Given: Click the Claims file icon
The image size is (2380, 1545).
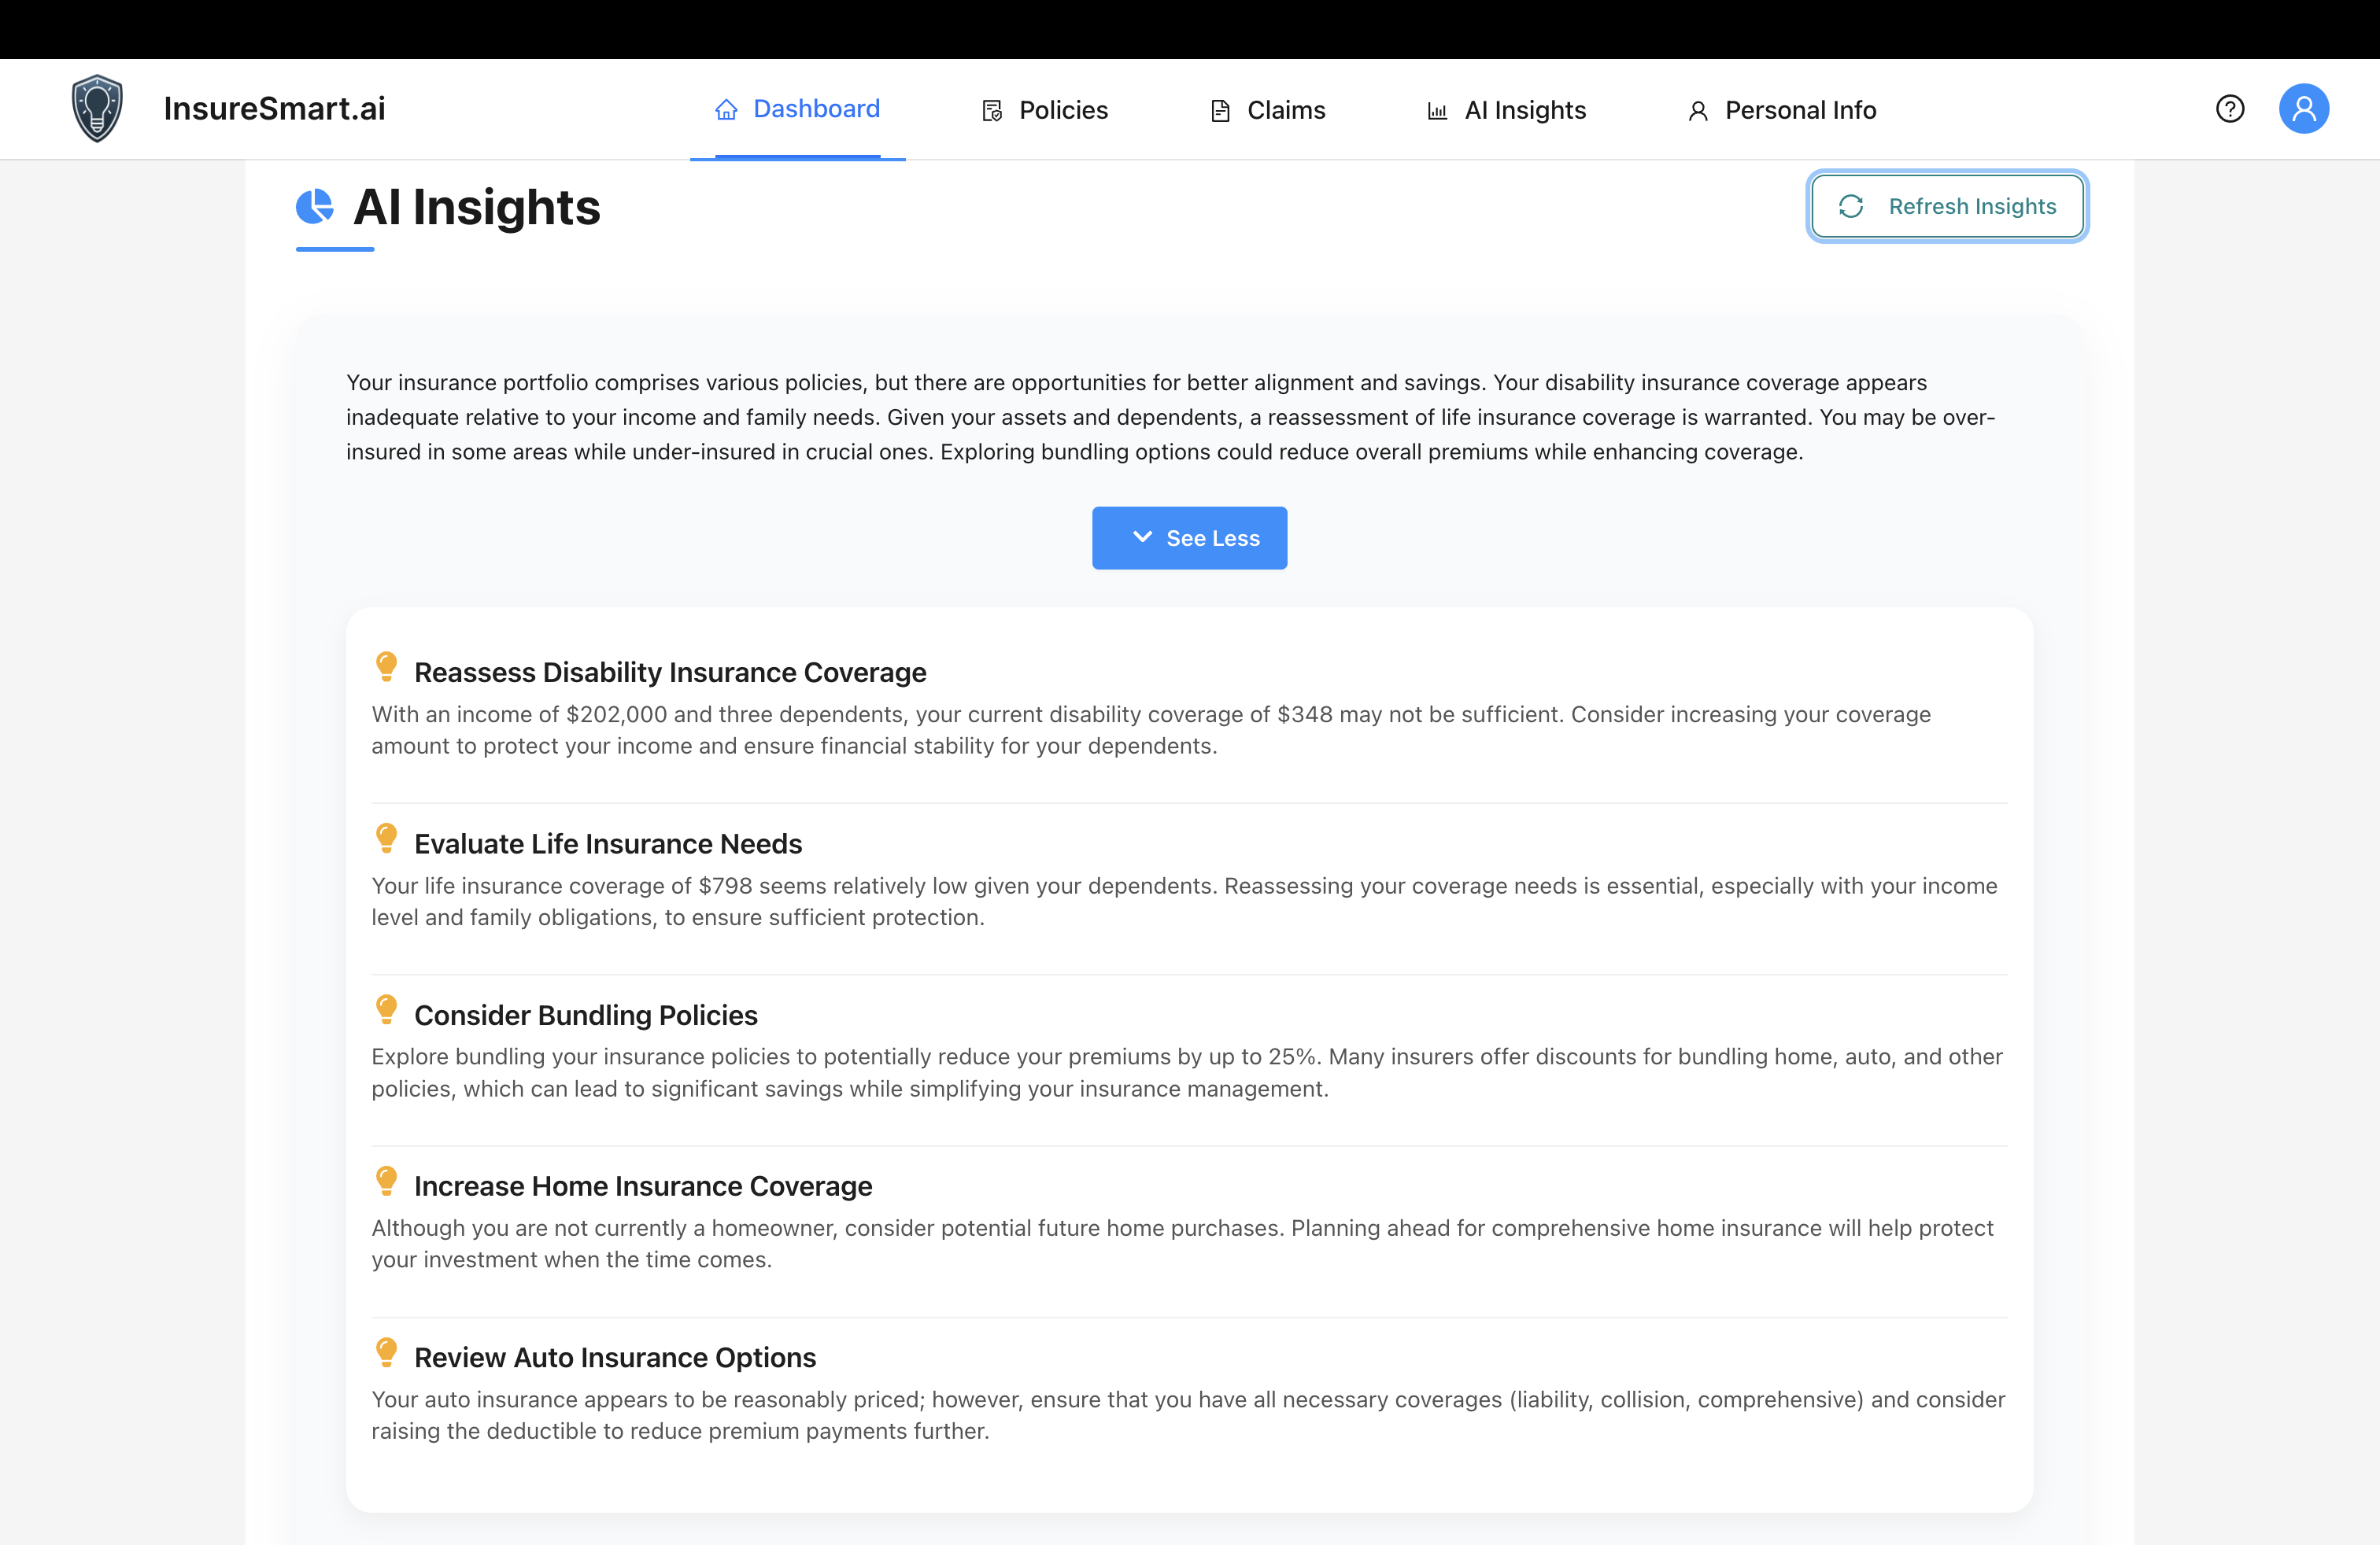Looking at the screenshot, I should [x=1219, y=110].
